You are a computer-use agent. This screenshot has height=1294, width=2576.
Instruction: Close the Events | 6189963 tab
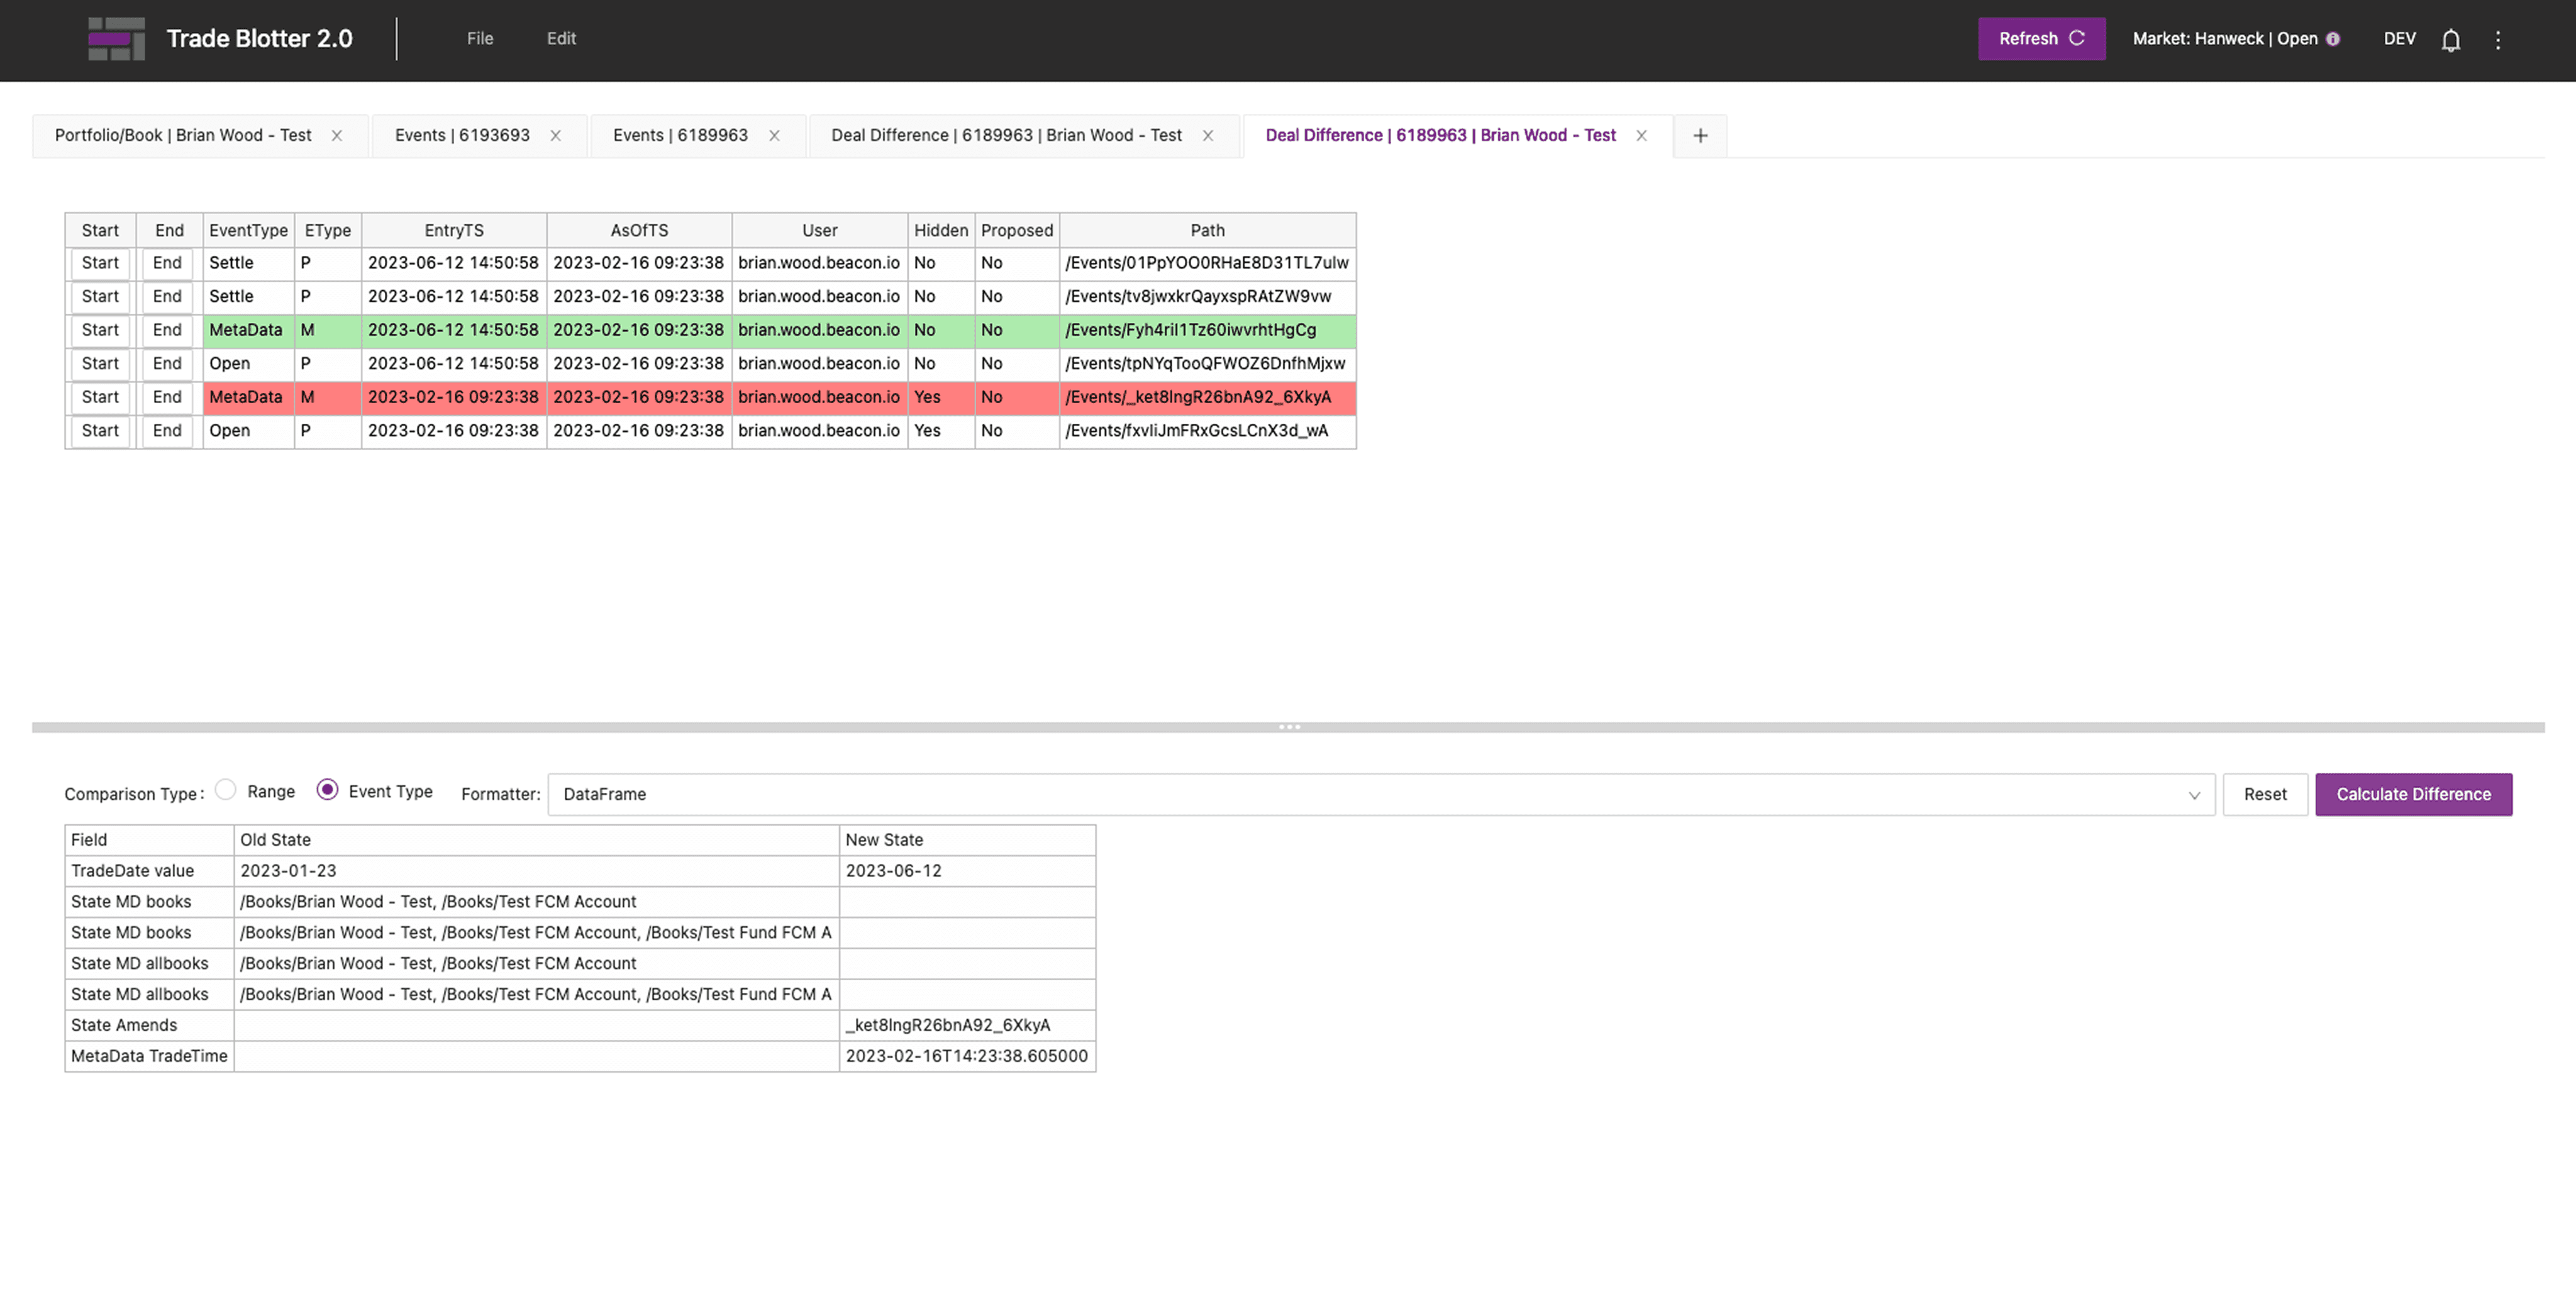(x=774, y=136)
